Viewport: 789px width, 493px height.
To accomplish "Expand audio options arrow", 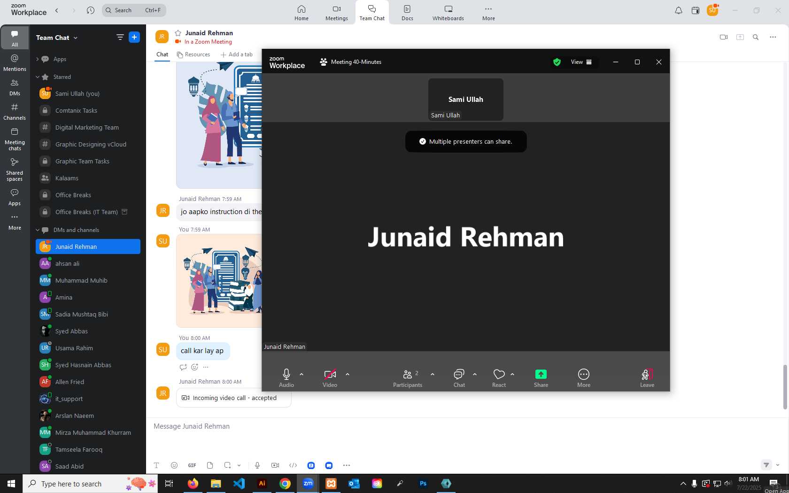I will coord(302,374).
